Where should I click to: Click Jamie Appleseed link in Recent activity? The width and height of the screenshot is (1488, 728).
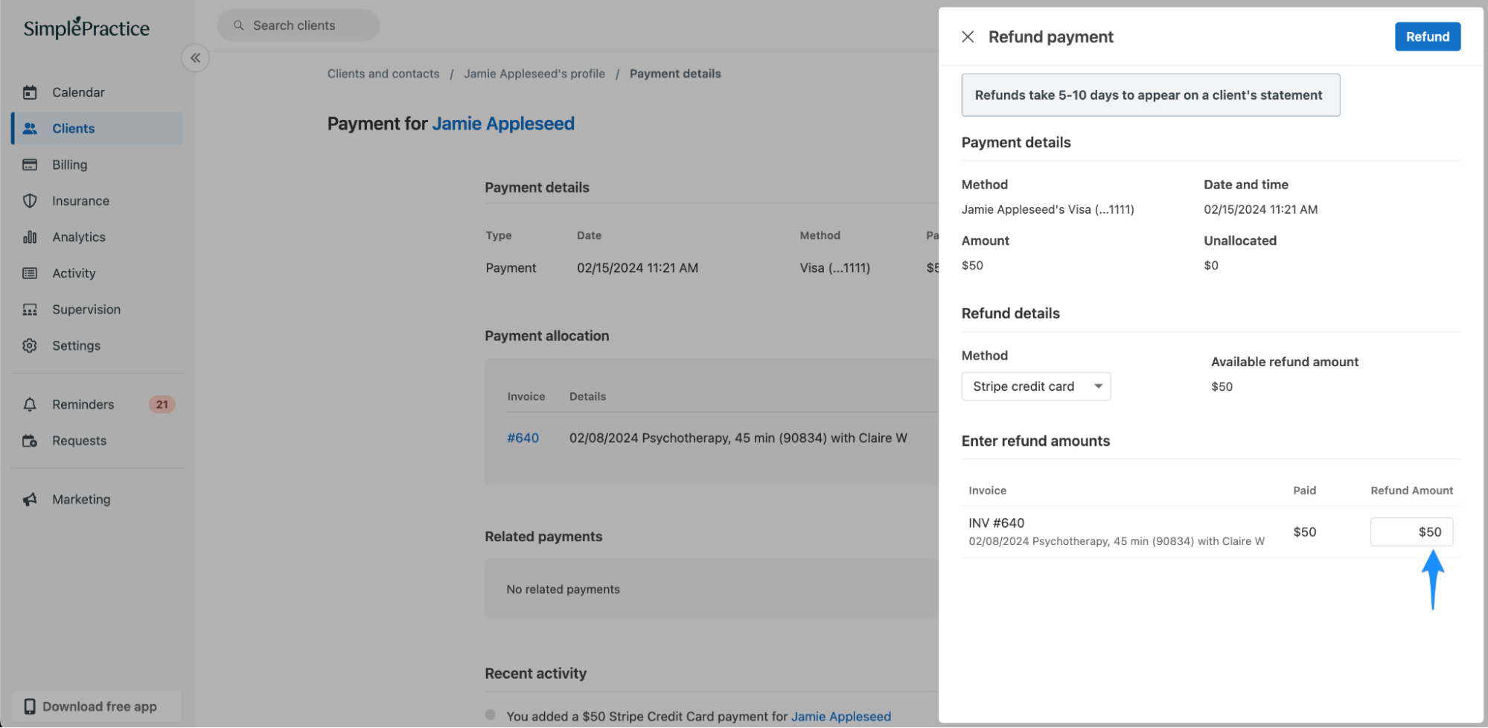coord(840,716)
